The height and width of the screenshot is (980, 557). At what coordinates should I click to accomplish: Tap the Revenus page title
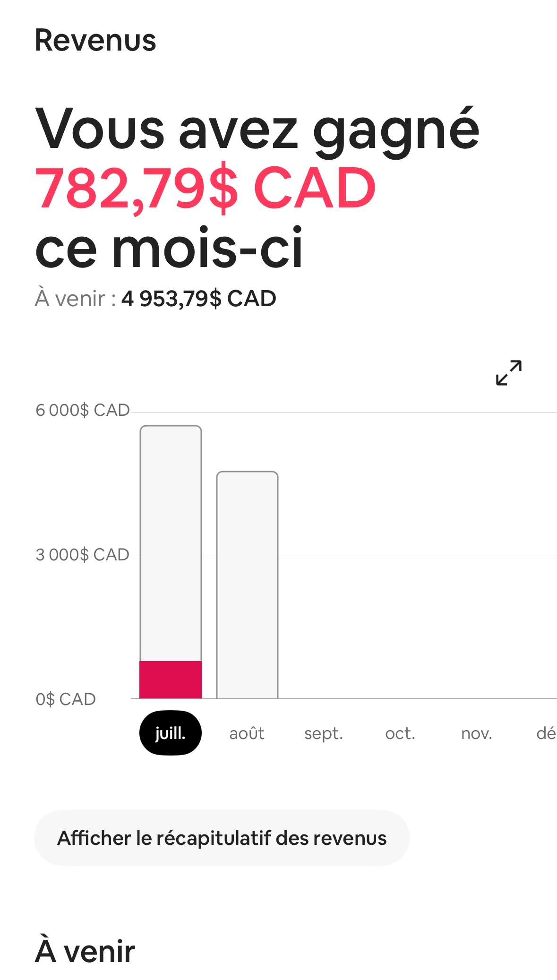click(x=95, y=40)
